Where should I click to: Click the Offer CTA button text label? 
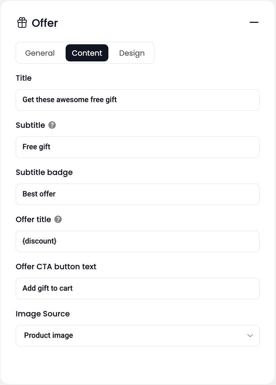click(56, 266)
